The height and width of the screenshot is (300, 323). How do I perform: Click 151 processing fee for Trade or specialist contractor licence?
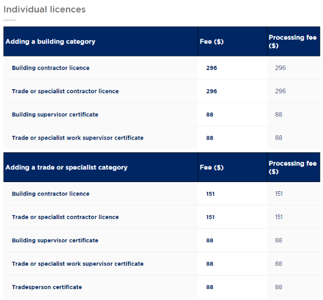pyautogui.click(x=279, y=217)
